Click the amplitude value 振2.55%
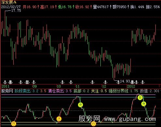The height and width of the screenshot is (127, 161). 153,7
